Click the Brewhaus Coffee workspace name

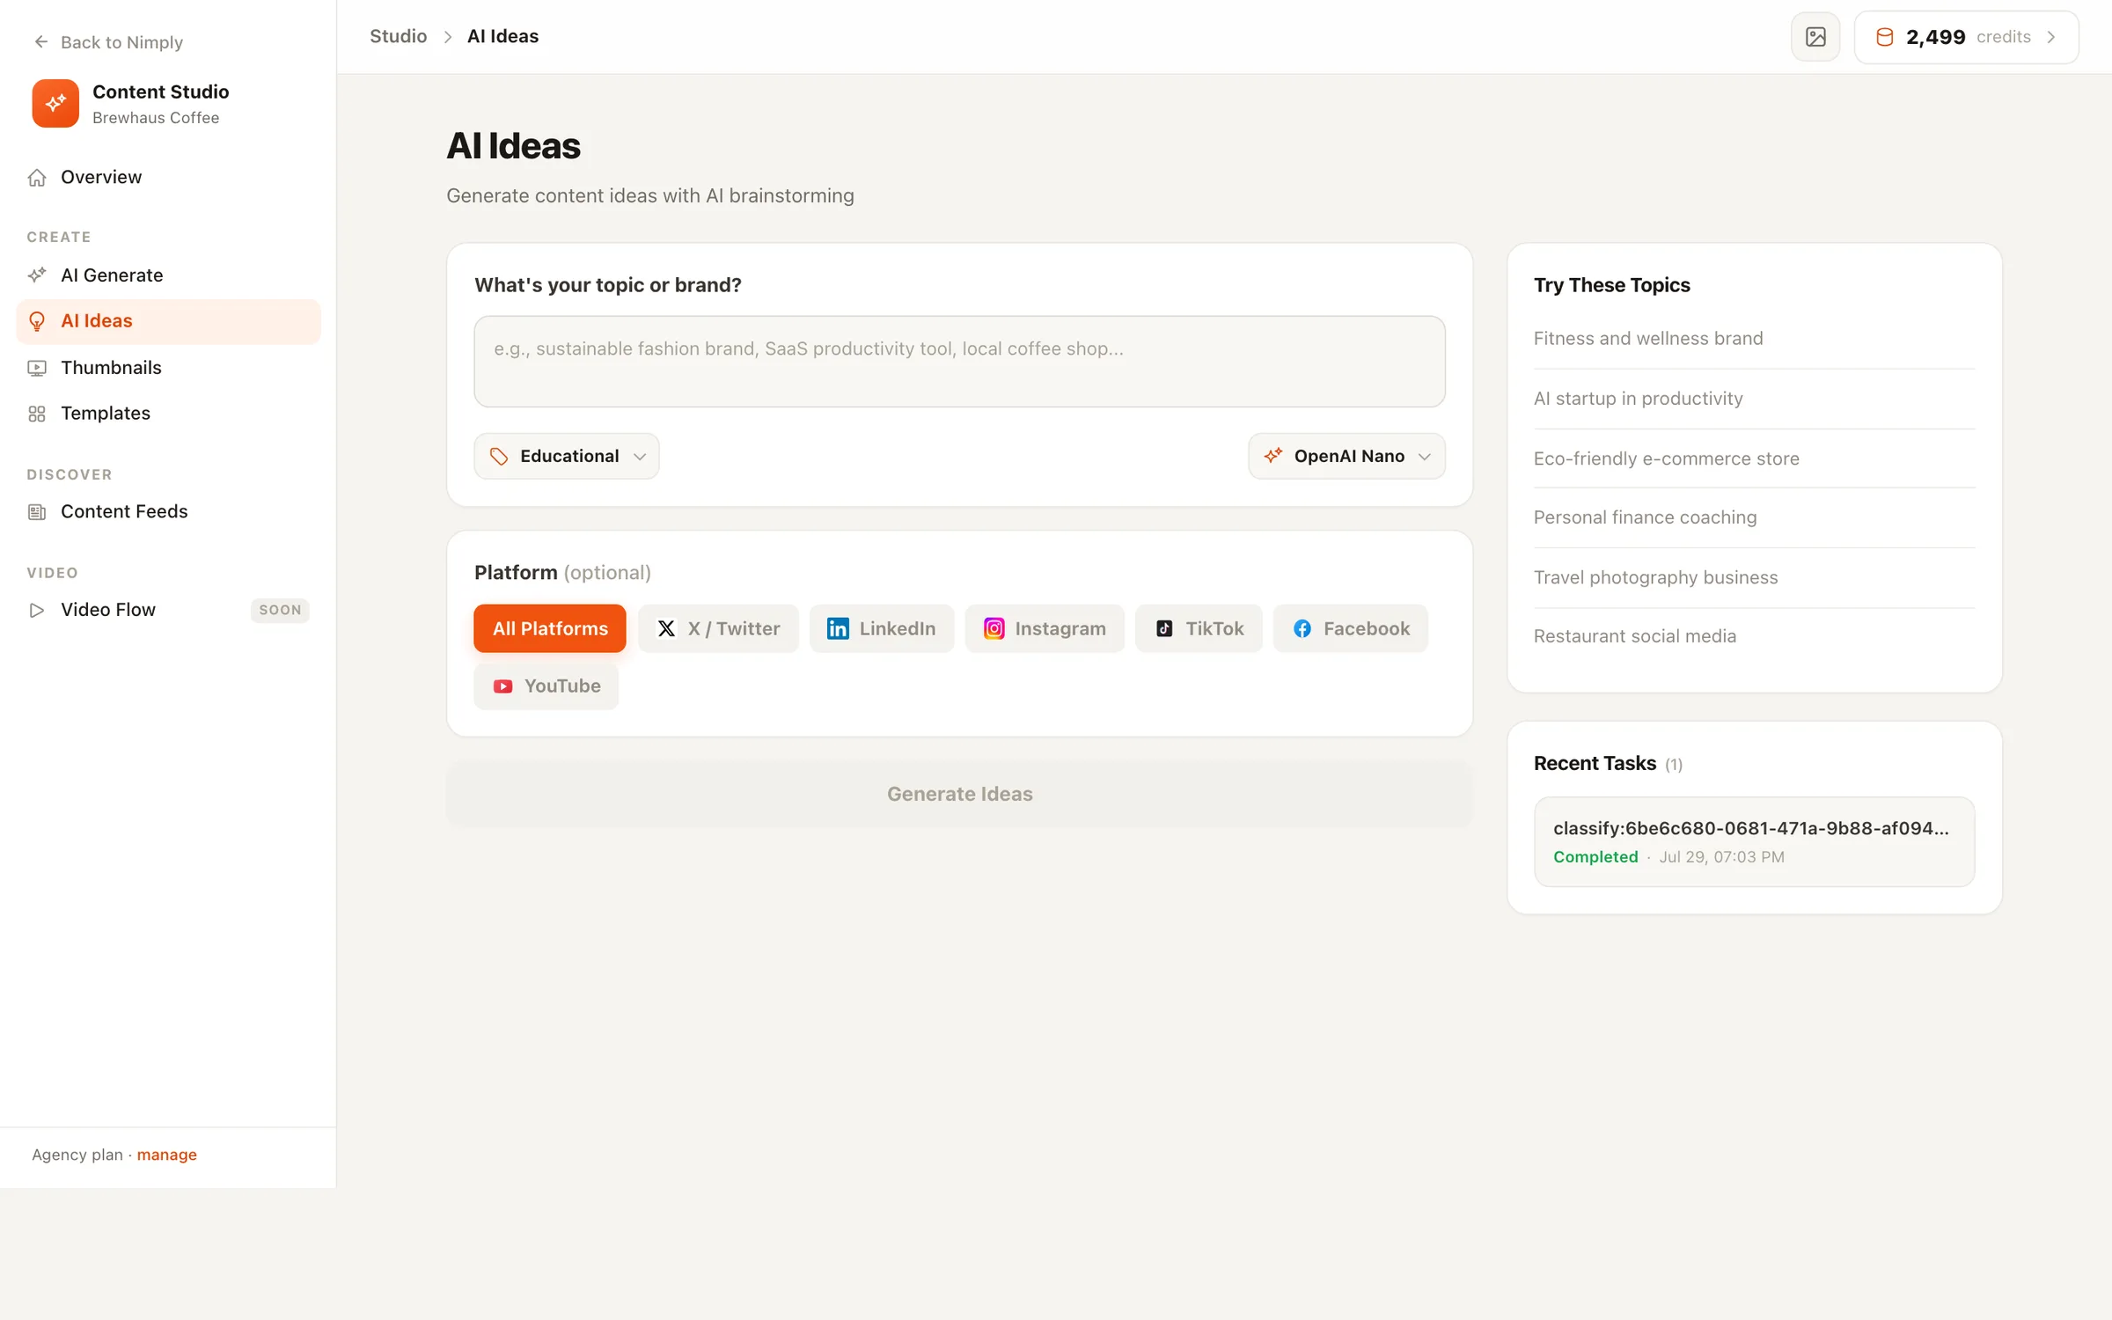156,118
